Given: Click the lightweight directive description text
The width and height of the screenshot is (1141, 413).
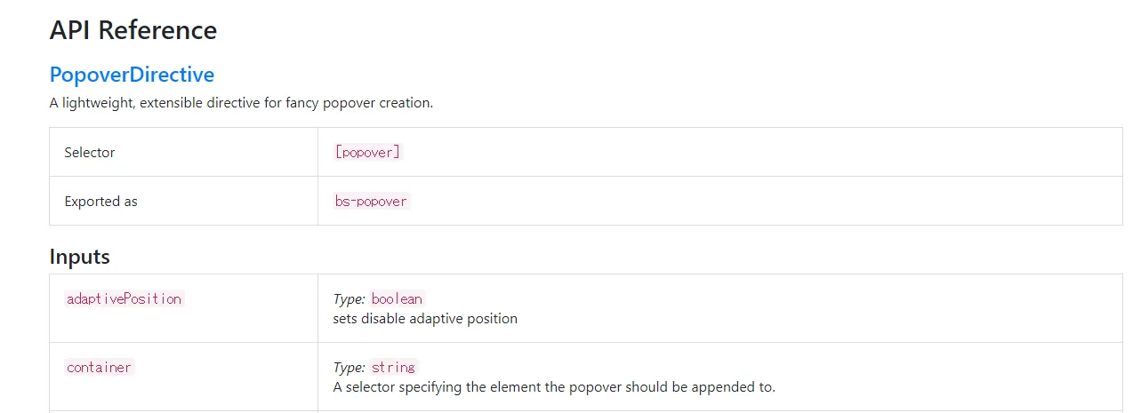Looking at the screenshot, I should tap(241, 103).
